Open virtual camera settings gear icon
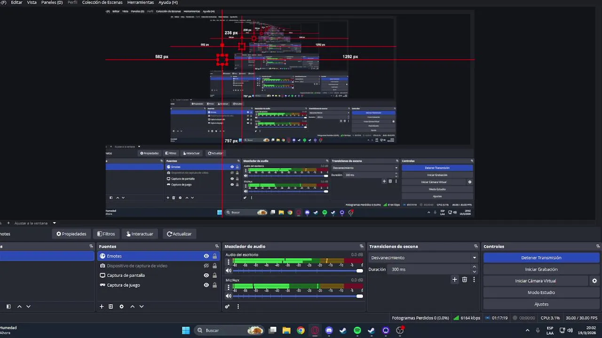The width and height of the screenshot is (602, 338). pos(594,281)
